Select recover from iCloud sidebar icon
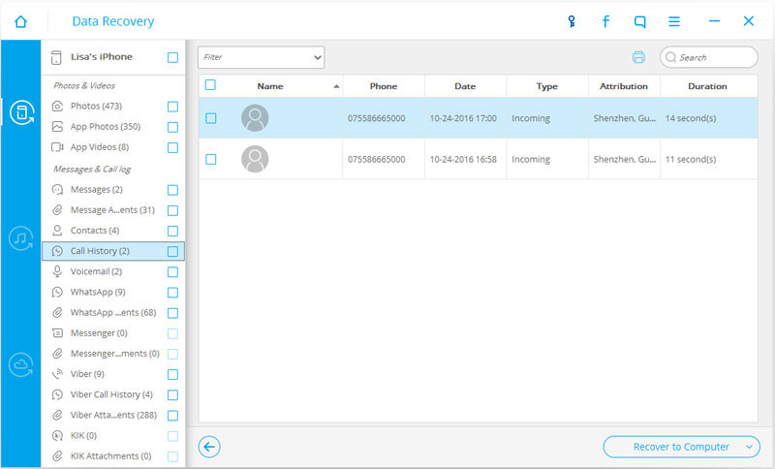 click(20, 364)
